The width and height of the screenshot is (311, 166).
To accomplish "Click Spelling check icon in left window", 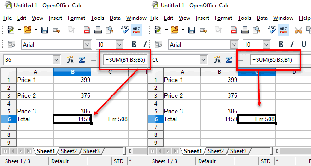I will [125, 30].
